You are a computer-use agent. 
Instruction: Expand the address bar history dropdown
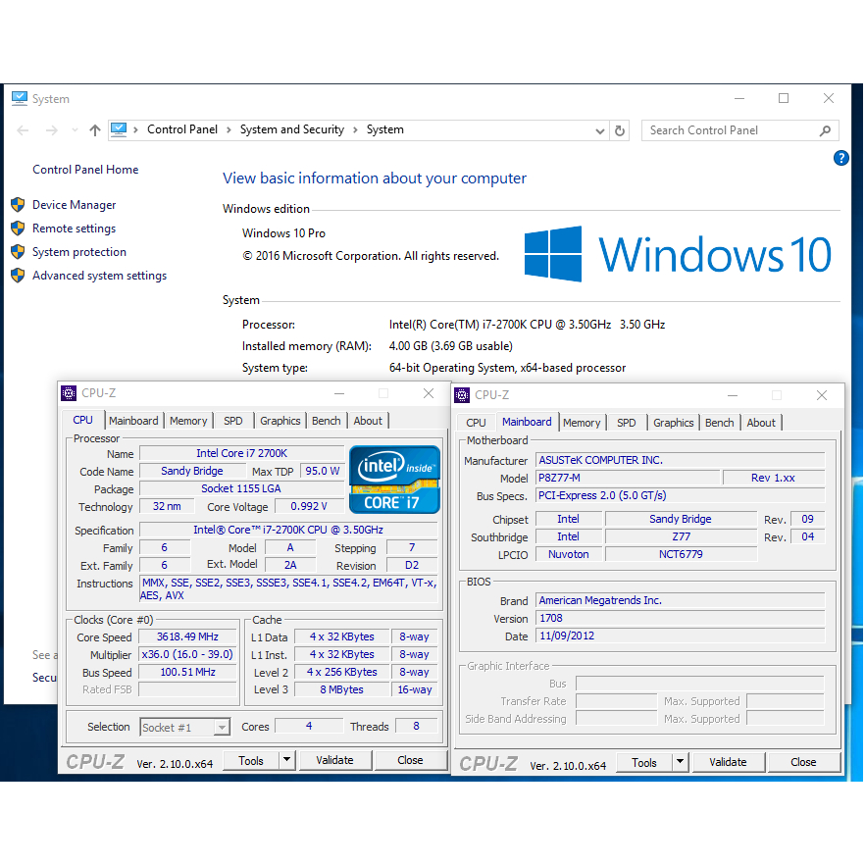(600, 130)
